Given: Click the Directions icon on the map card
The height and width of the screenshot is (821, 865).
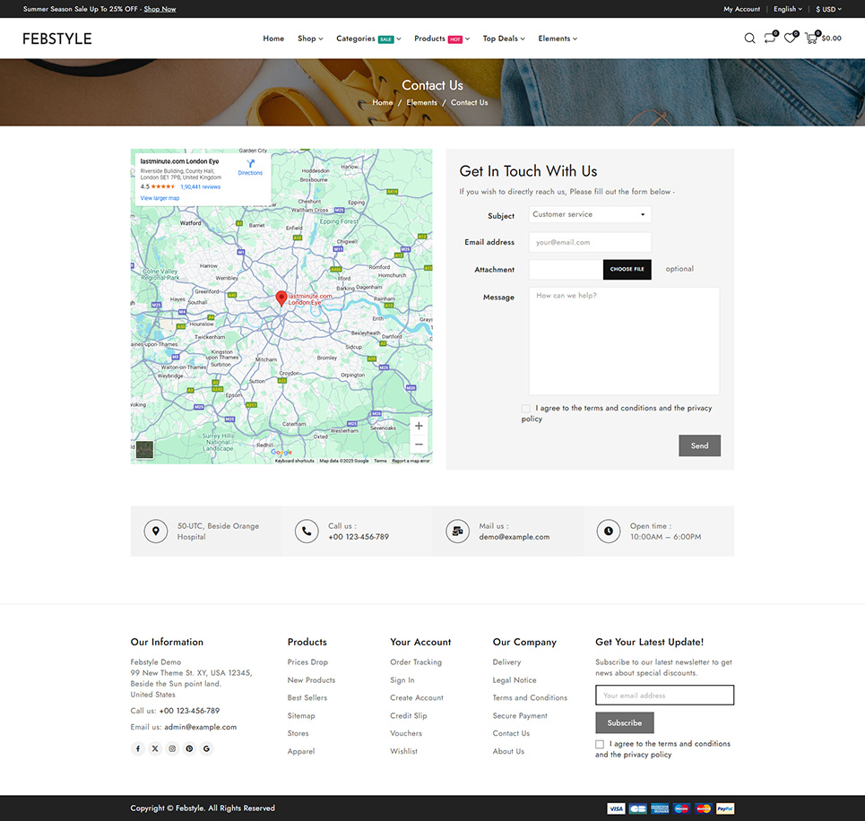Looking at the screenshot, I should (x=250, y=165).
